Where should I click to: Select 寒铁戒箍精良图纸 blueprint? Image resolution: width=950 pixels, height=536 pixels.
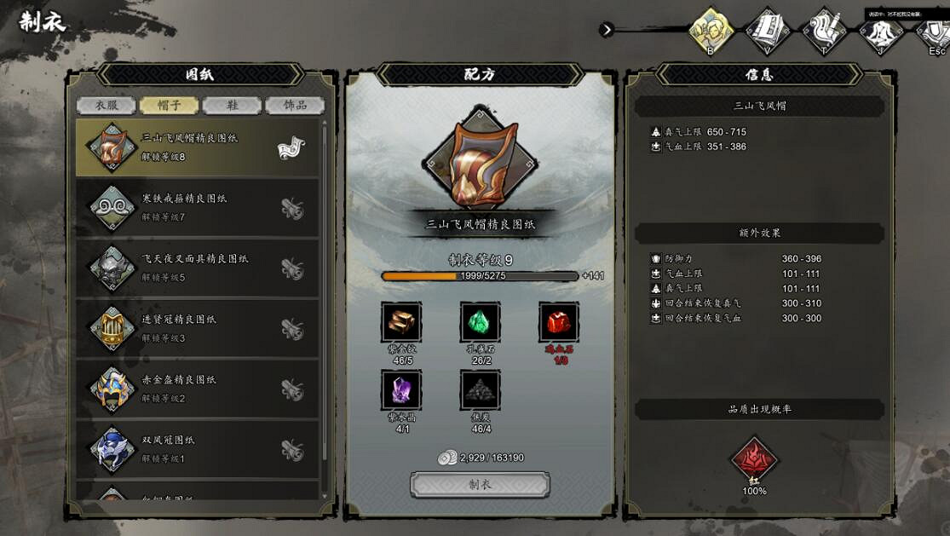point(198,208)
